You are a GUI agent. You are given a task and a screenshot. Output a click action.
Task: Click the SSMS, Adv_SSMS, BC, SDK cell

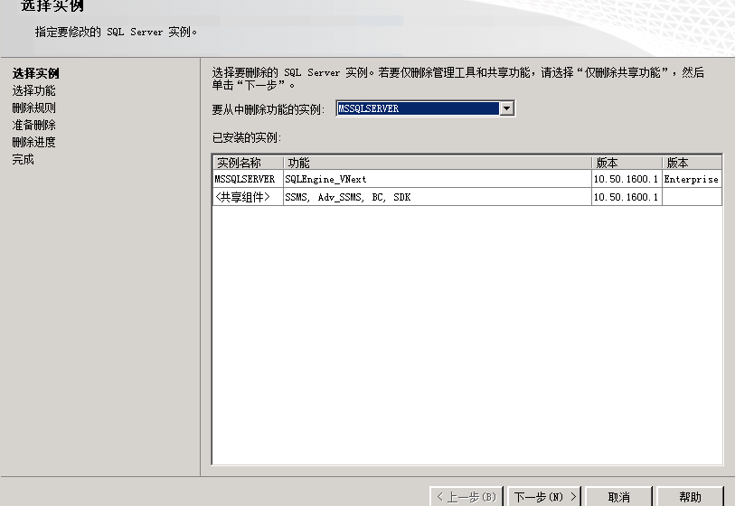point(438,197)
